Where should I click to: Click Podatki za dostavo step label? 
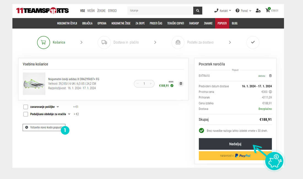[x=200, y=42]
